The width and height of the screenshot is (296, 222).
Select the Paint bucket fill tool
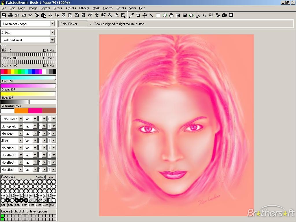[x=171, y=15]
